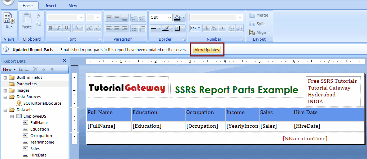Click the Move Up arrow in Report Data

[44, 69]
